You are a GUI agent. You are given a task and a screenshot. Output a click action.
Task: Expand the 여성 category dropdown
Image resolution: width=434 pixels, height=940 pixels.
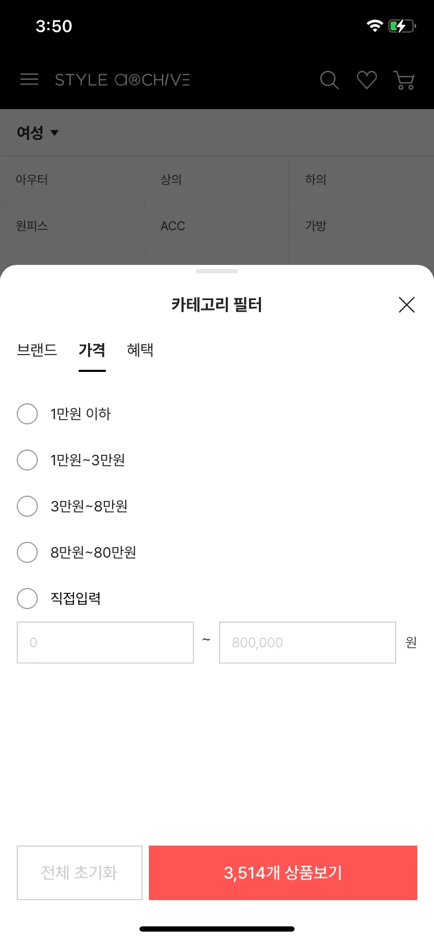click(38, 133)
